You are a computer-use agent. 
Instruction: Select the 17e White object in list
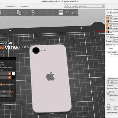[112, 52]
